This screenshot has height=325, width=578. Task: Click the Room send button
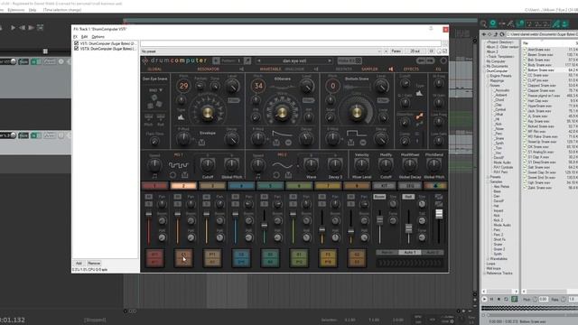(379, 197)
